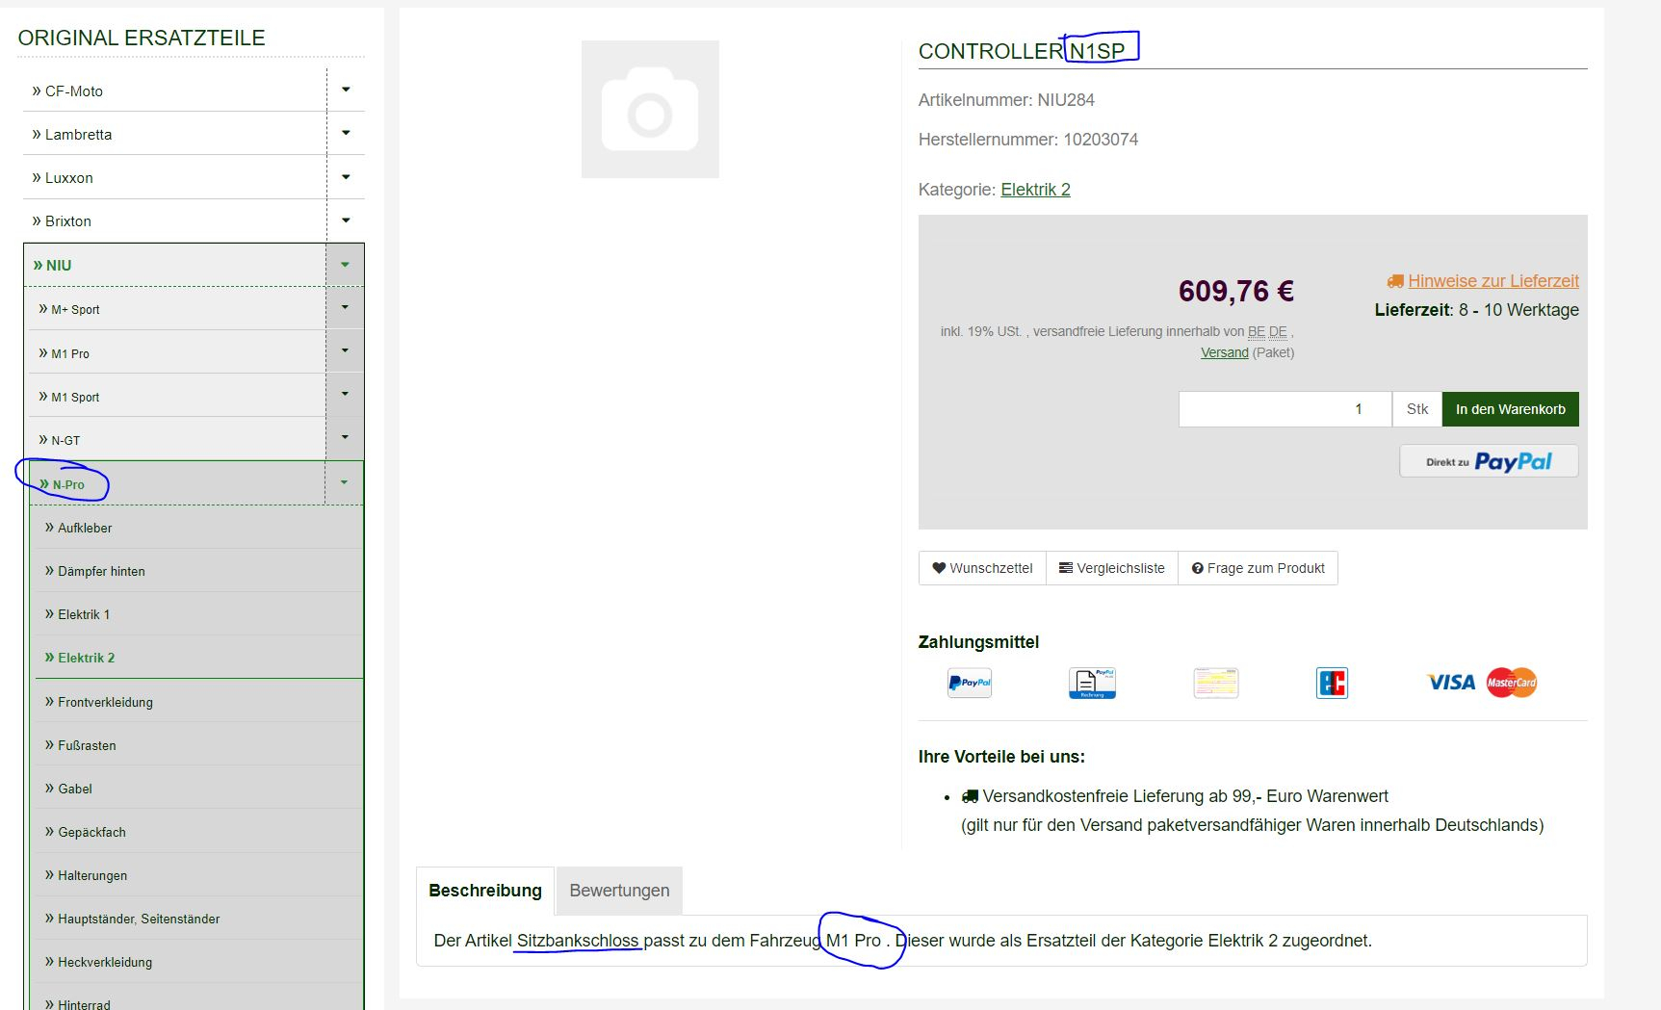Click the invoice (Rechnung) payment icon
This screenshot has height=1010, width=1661.
pyautogui.click(x=1092, y=683)
